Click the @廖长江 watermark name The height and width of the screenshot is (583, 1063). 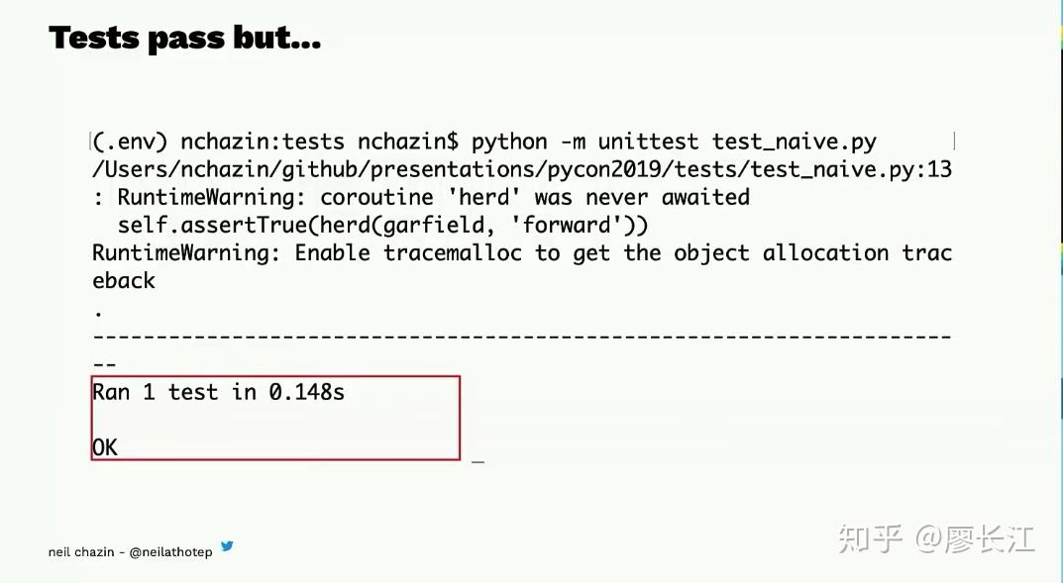click(975, 538)
